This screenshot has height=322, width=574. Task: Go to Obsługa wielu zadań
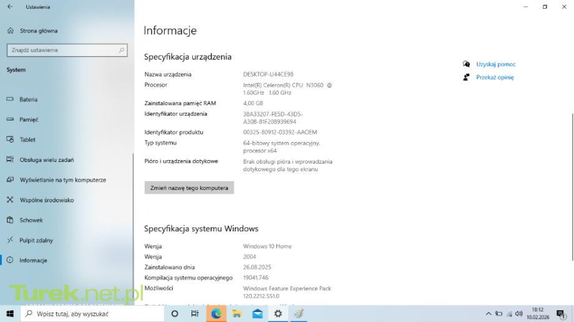point(46,160)
